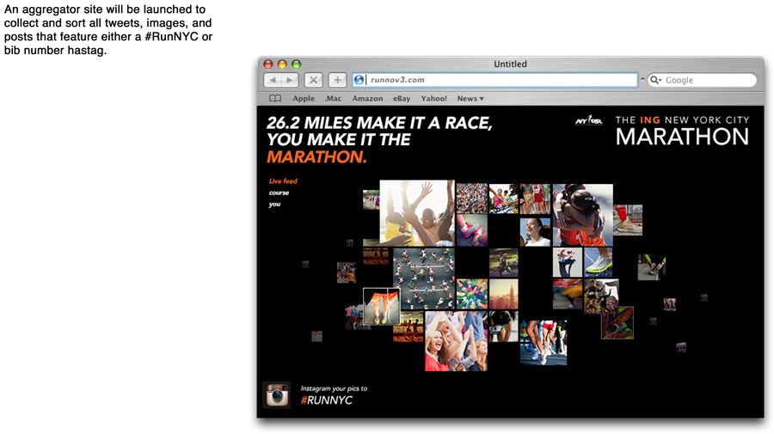
Task: Expand the News bookmarks dropdown
Action: click(x=470, y=99)
